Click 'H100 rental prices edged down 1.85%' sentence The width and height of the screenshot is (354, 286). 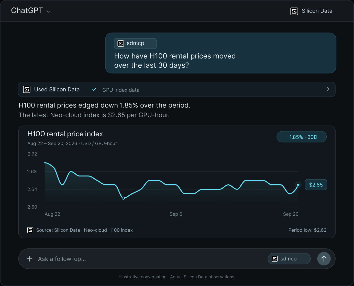click(x=105, y=105)
